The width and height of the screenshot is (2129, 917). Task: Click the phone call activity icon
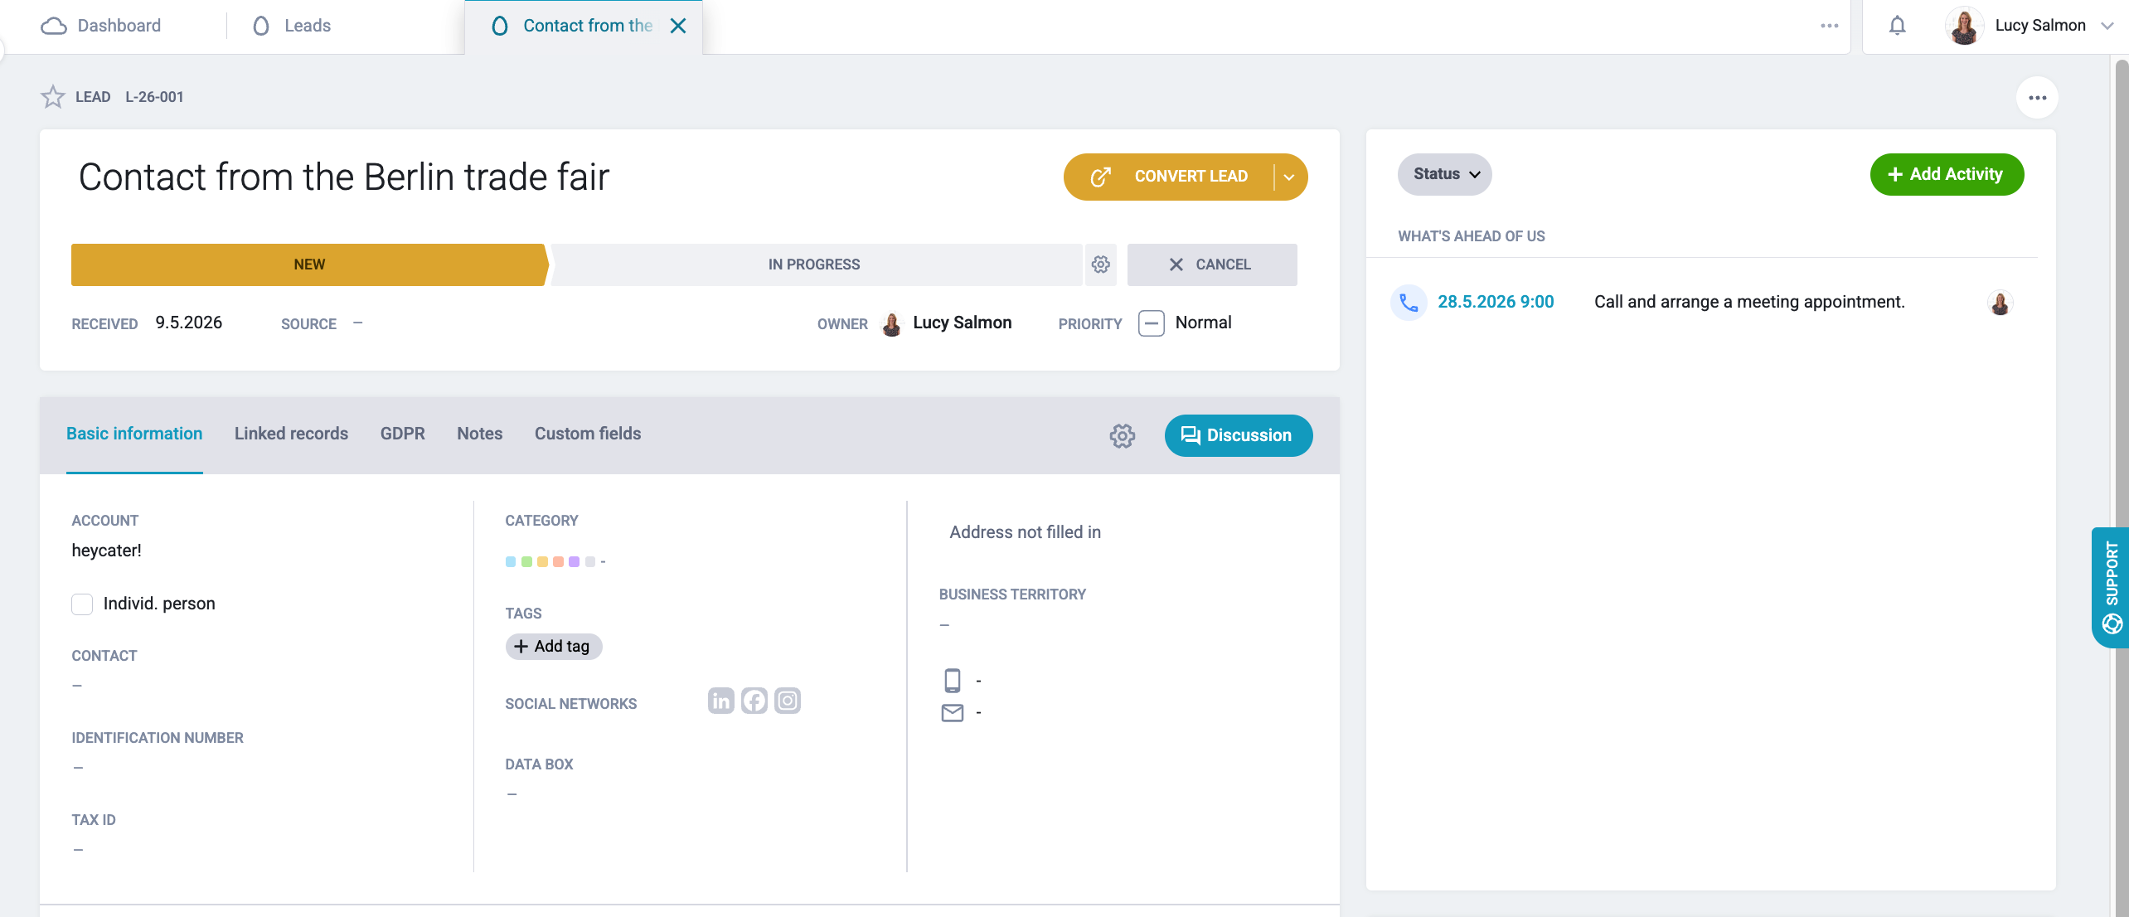pos(1408,303)
